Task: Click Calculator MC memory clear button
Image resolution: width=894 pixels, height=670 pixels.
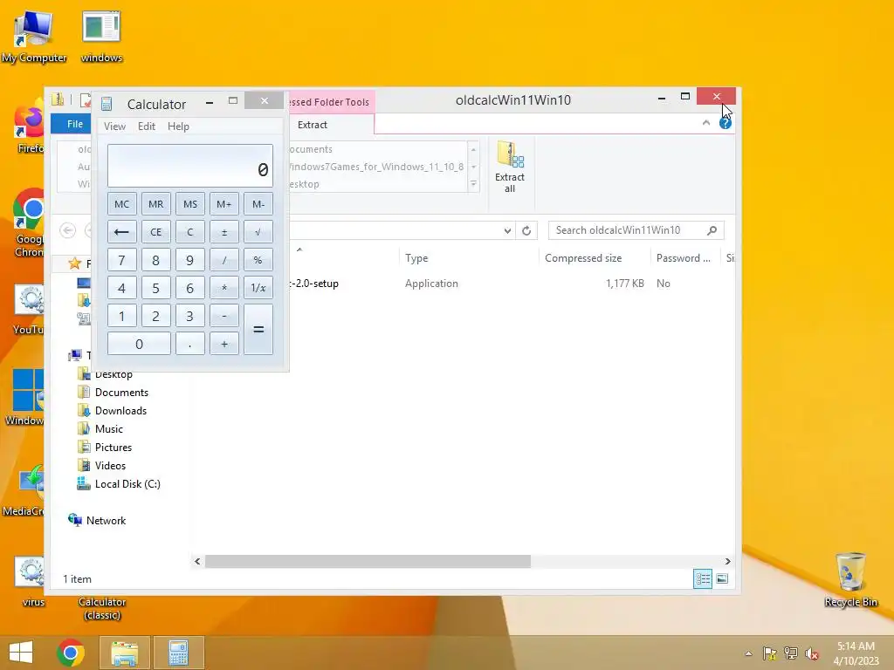Action: point(121,204)
